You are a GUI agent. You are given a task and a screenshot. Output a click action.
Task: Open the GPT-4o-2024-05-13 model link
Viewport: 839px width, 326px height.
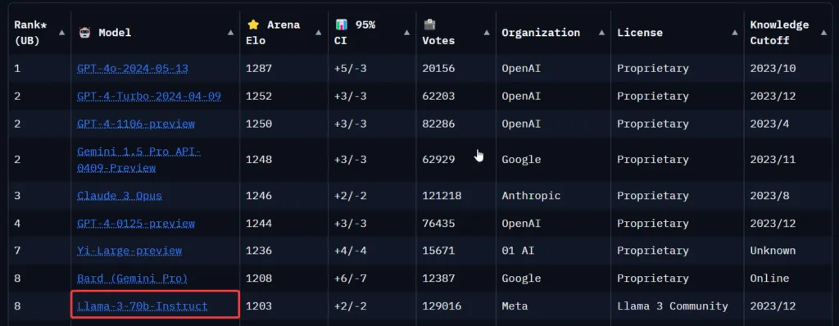coord(132,69)
